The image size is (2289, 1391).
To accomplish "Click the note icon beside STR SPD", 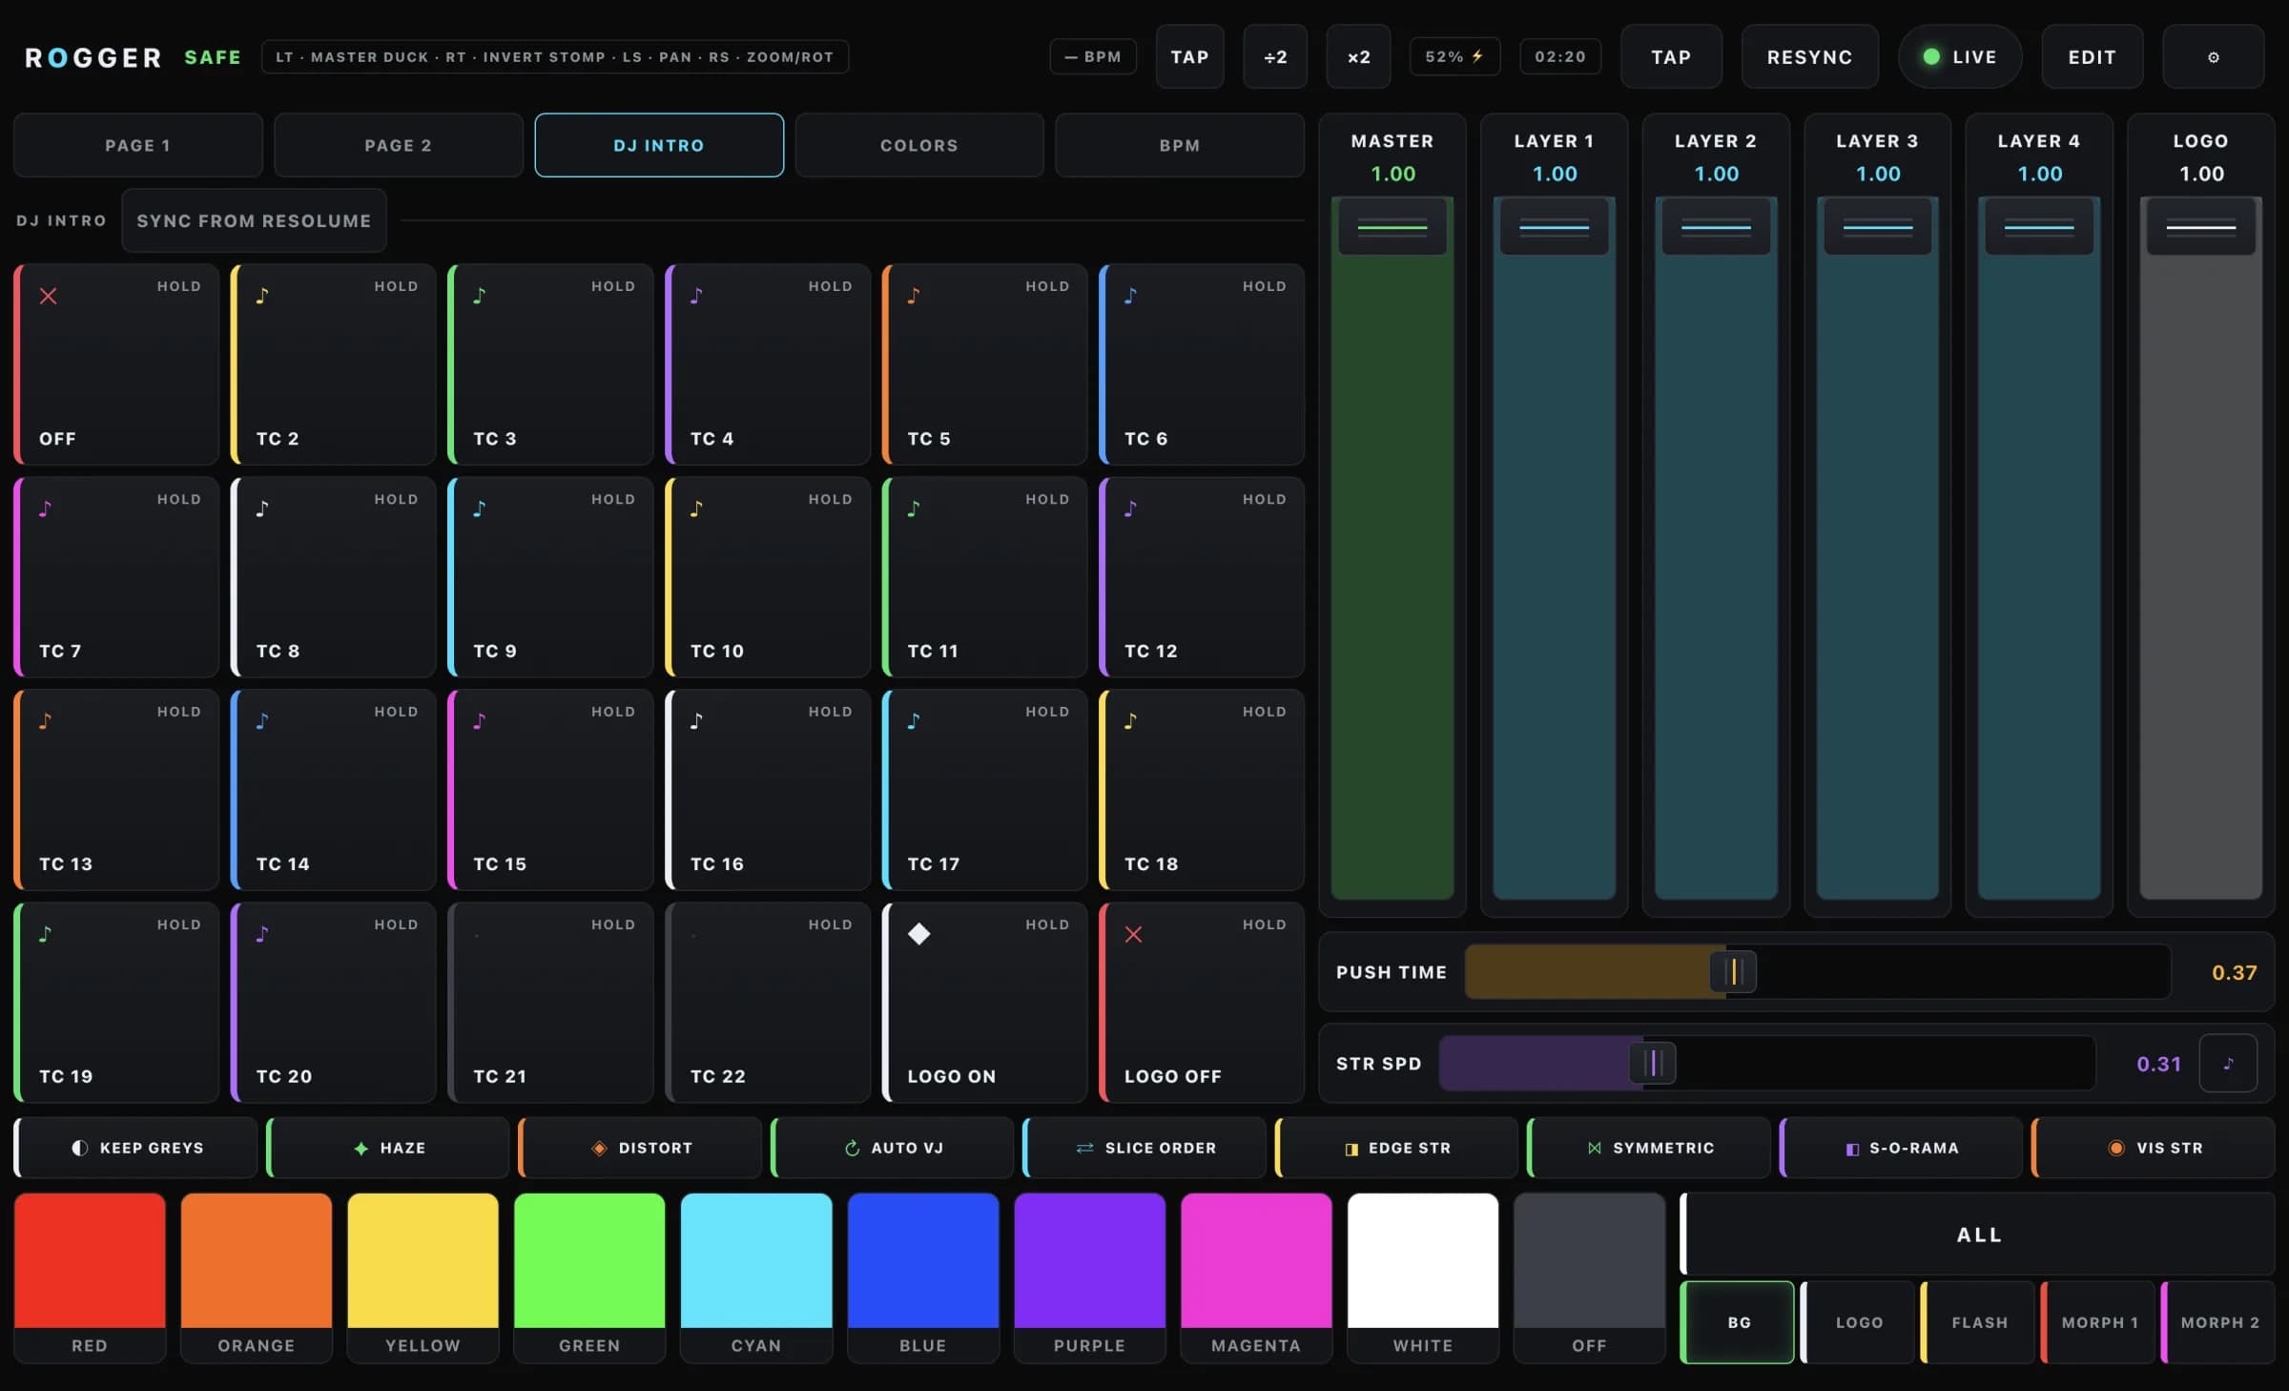I will tap(2228, 1063).
